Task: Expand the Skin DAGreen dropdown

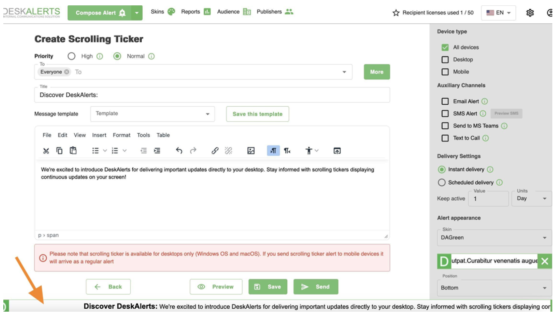Action: 494,238
